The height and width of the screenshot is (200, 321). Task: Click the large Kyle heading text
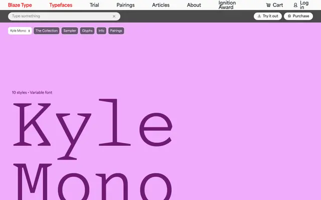[x=93, y=129]
